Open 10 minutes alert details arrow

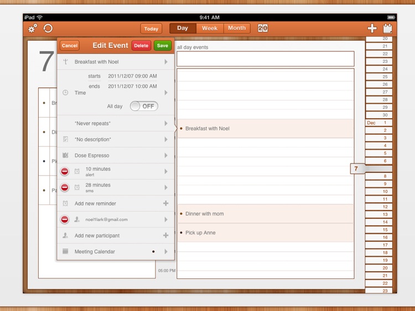[x=166, y=171]
